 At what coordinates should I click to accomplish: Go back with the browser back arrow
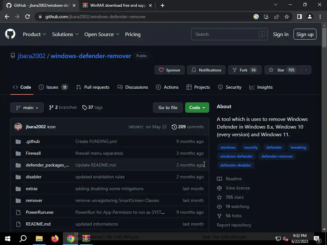(x=7, y=17)
